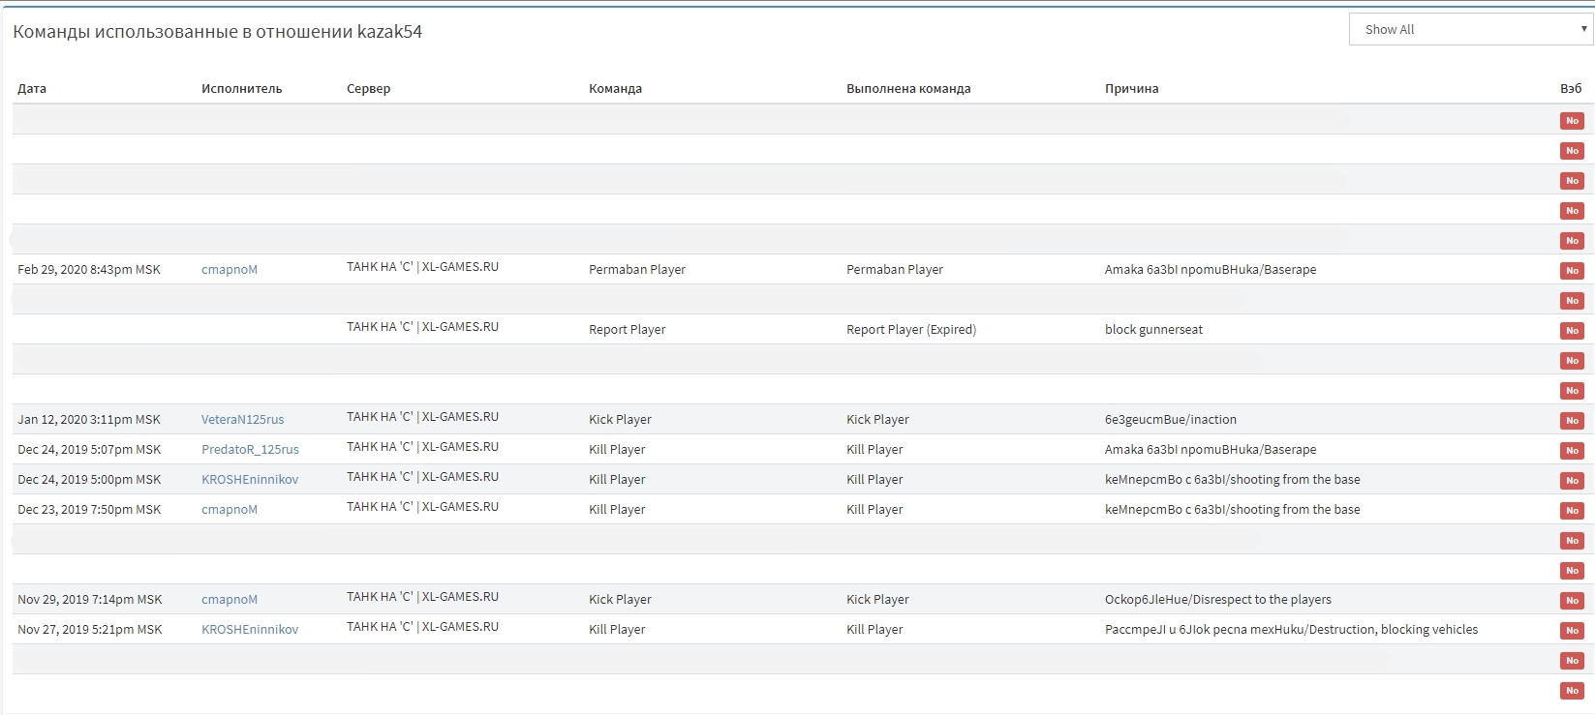The height and width of the screenshot is (715, 1595).
Task: Click the block gunnerseat reason text
Action: click(1153, 330)
